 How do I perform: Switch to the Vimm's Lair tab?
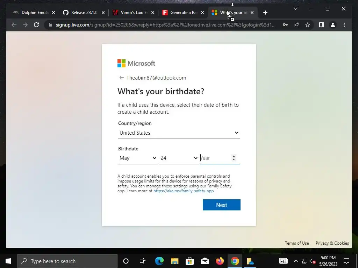coord(134,13)
